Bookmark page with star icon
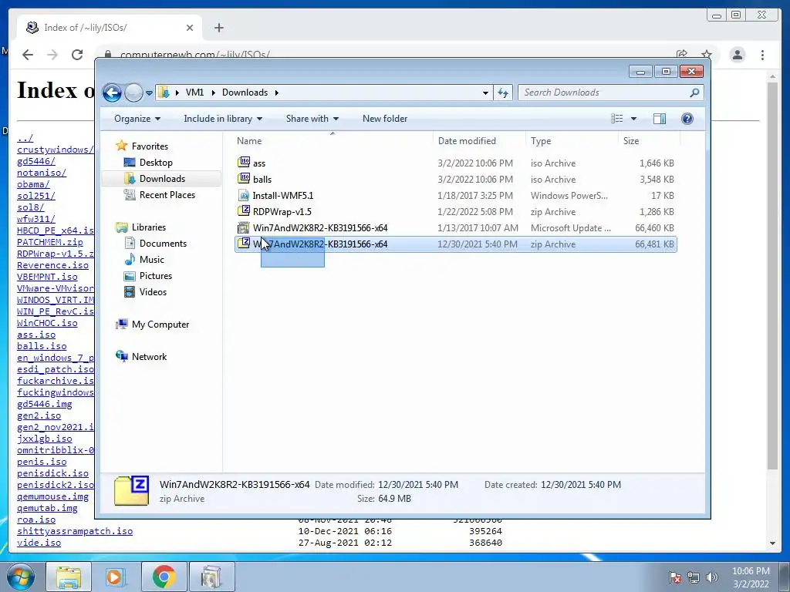 [707, 54]
